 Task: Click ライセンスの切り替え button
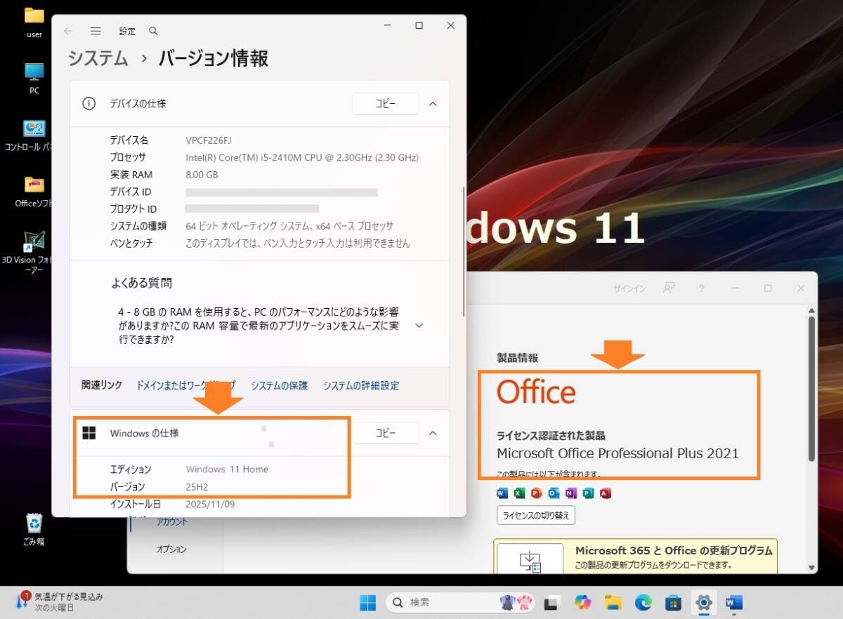536,514
